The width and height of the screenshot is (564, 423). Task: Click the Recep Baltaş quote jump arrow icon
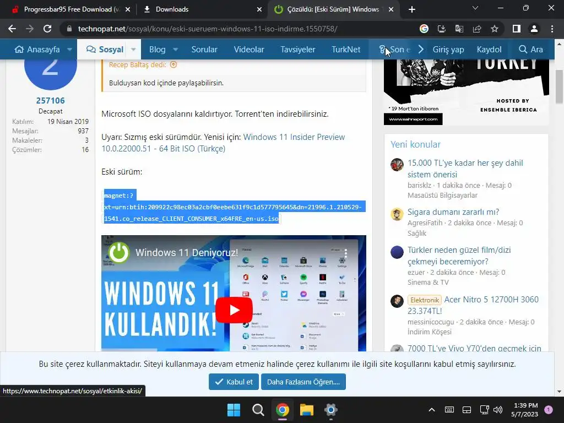pyautogui.click(x=173, y=65)
